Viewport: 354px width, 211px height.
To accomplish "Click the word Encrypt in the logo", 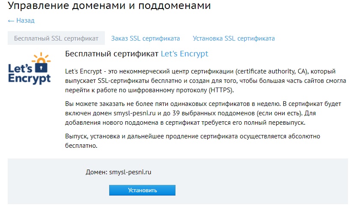I will [x=30, y=79].
